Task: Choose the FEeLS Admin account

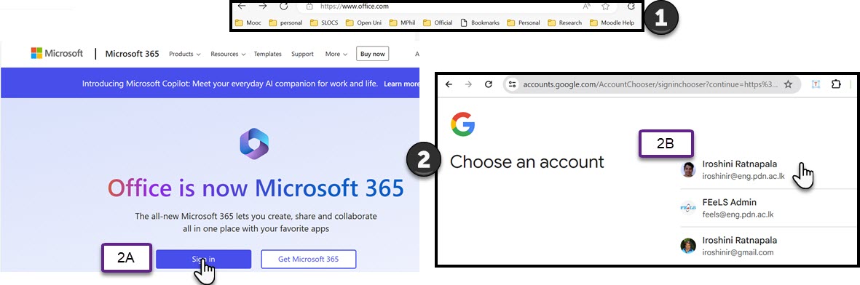Action: (768, 208)
